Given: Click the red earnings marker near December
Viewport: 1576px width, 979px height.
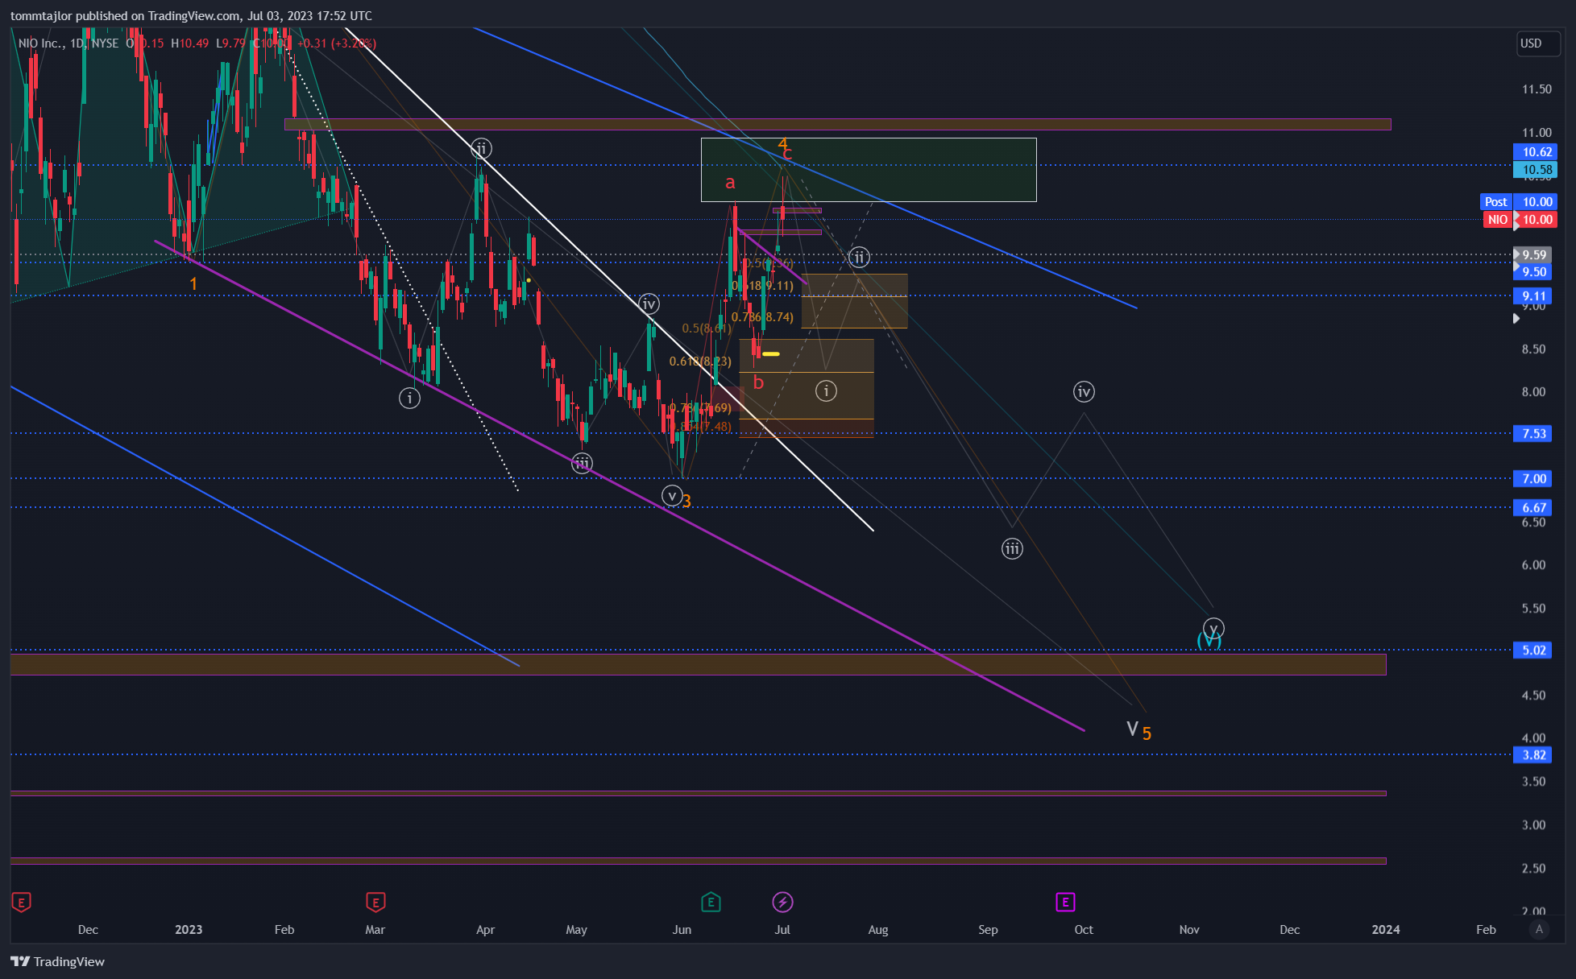Looking at the screenshot, I should pyautogui.click(x=22, y=903).
